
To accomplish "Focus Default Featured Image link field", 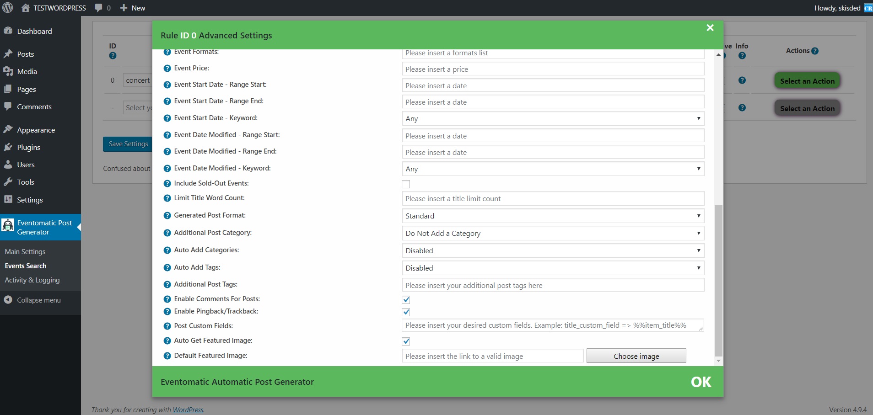I will click(x=493, y=356).
